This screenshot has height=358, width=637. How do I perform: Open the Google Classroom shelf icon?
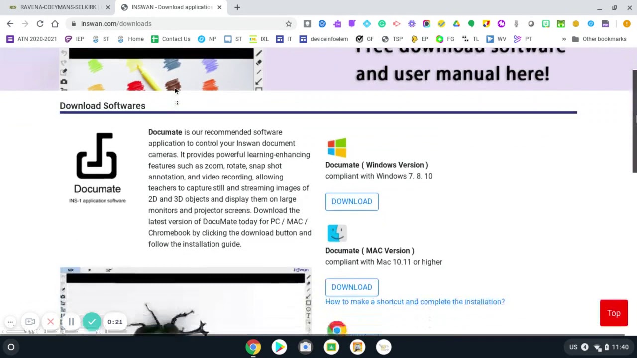coord(331,347)
